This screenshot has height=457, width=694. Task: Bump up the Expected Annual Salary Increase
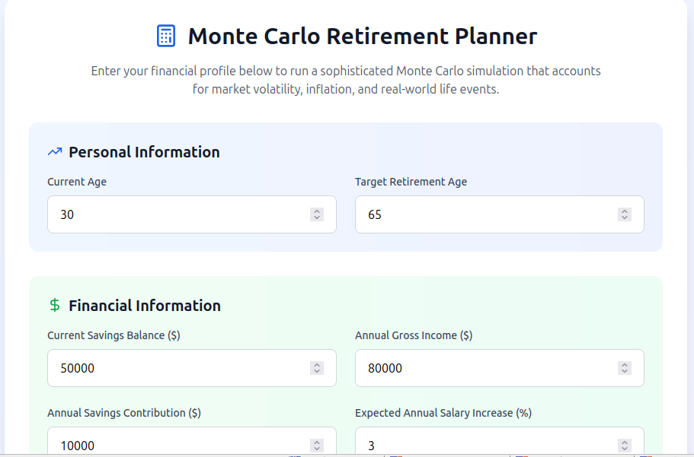click(625, 442)
